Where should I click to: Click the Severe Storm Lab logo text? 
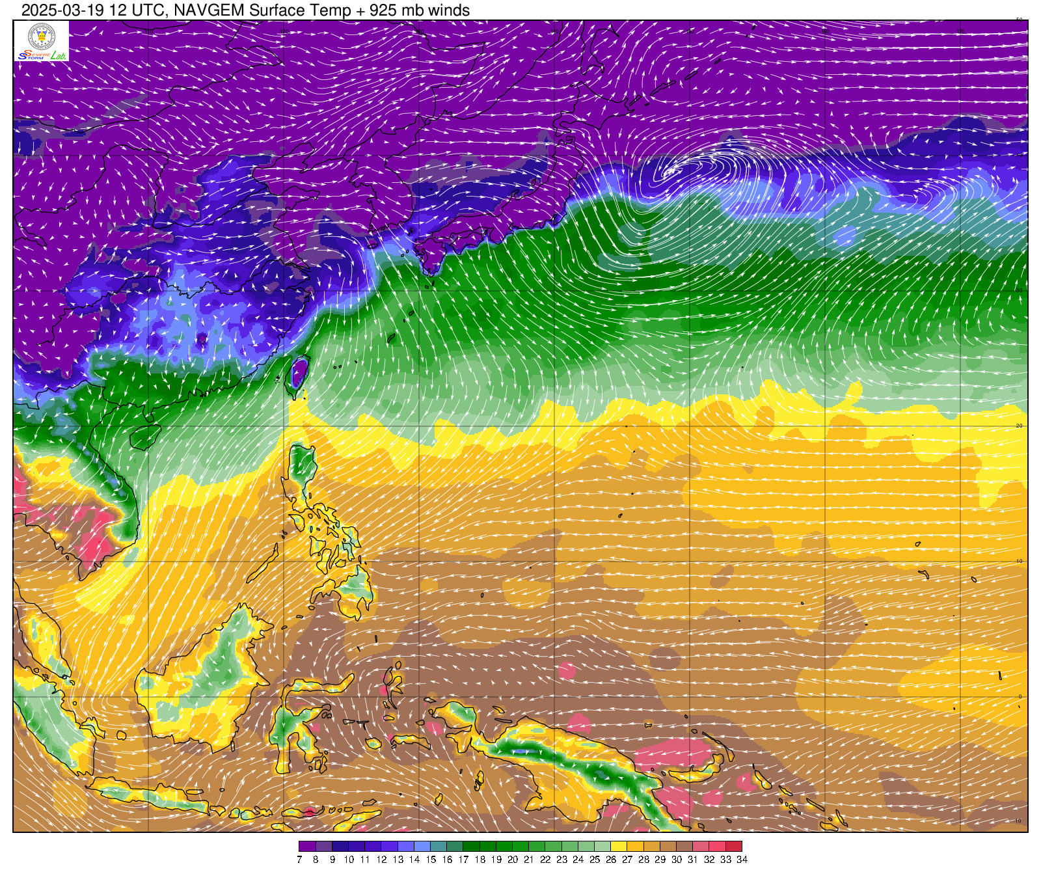42,55
